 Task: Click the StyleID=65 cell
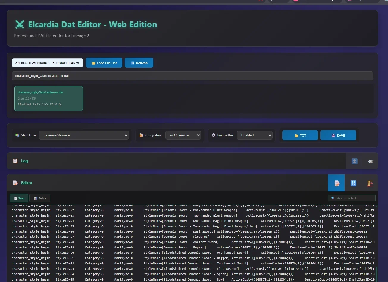pyautogui.click(x=65, y=280)
